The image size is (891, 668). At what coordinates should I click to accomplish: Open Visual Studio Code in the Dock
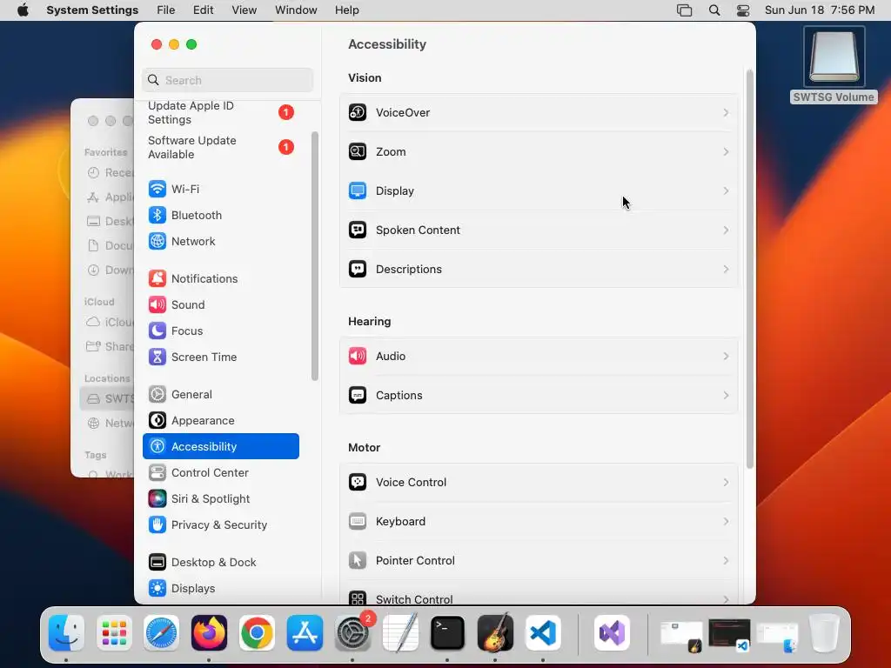point(543,633)
